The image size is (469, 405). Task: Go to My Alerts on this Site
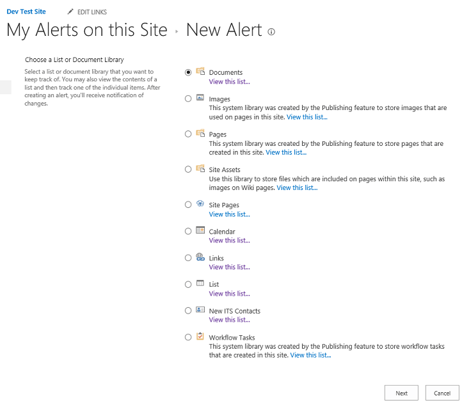pos(87,30)
